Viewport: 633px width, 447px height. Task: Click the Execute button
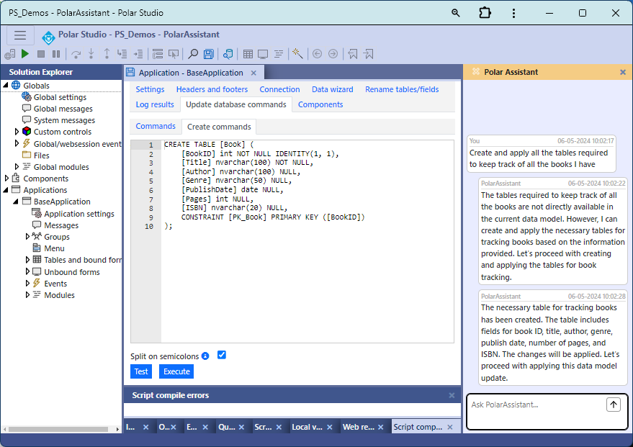click(x=176, y=371)
